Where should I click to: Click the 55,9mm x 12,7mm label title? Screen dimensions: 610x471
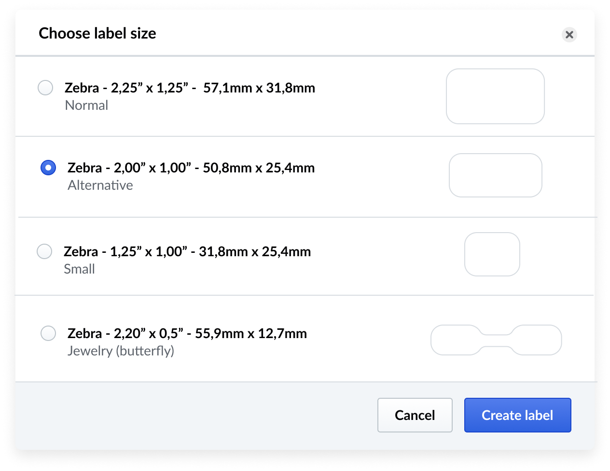(x=187, y=333)
